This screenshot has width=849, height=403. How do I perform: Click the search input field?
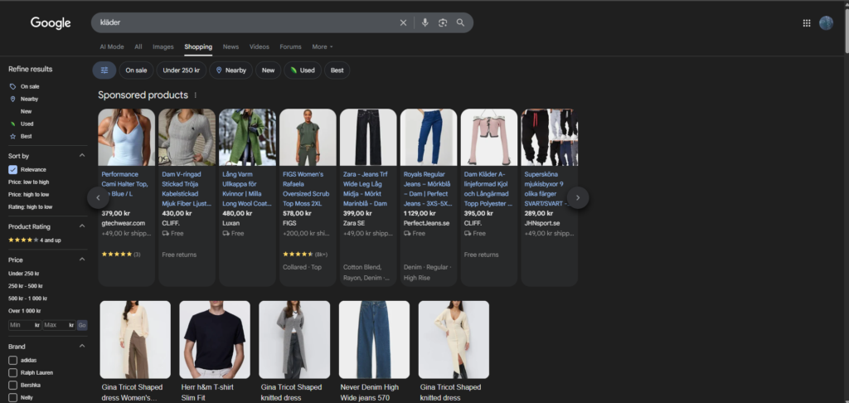pyautogui.click(x=246, y=22)
